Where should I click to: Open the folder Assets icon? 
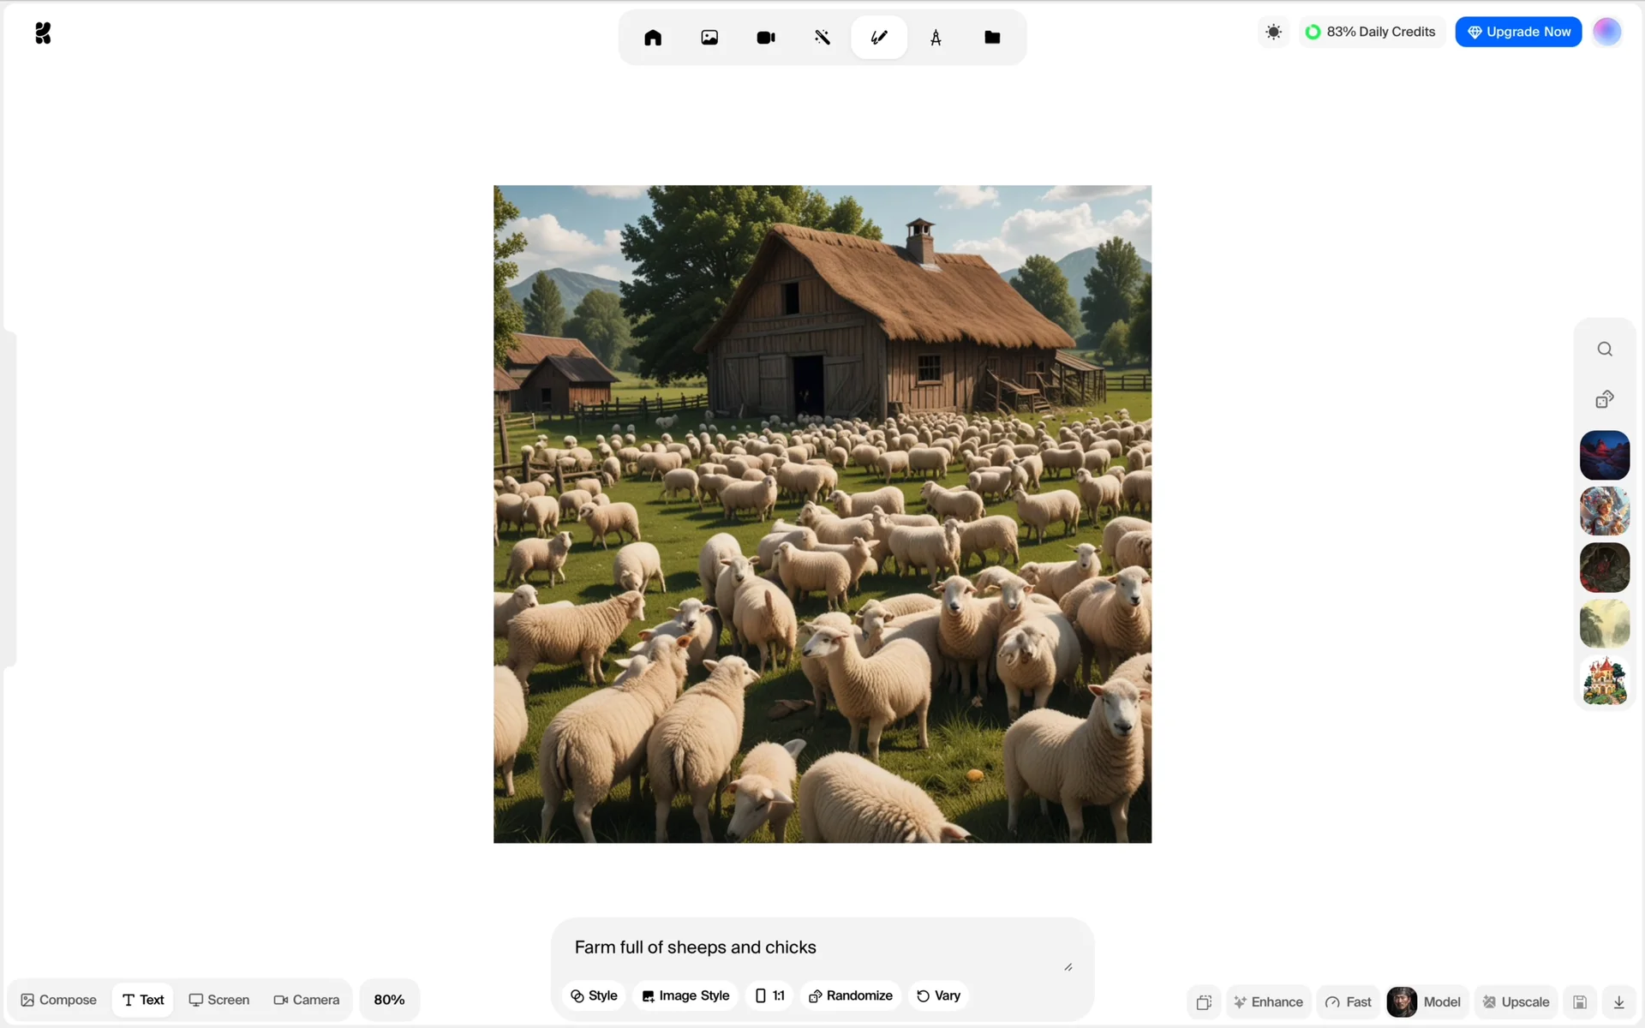tap(992, 38)
